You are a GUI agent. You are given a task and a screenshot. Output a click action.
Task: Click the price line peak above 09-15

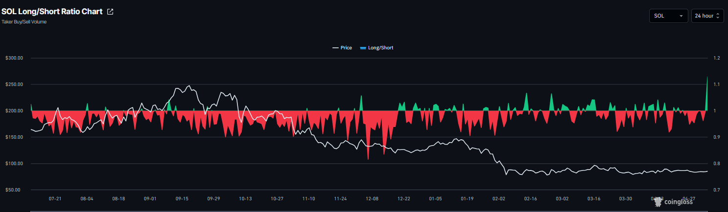pyautogui.click(x=189, y=86)
